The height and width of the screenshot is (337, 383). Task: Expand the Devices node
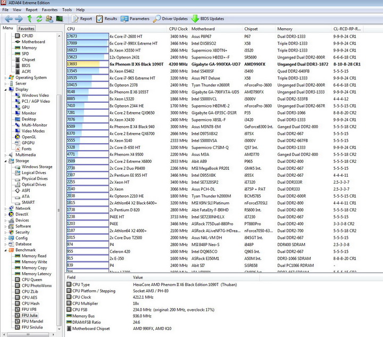click(x=5, y=220)
